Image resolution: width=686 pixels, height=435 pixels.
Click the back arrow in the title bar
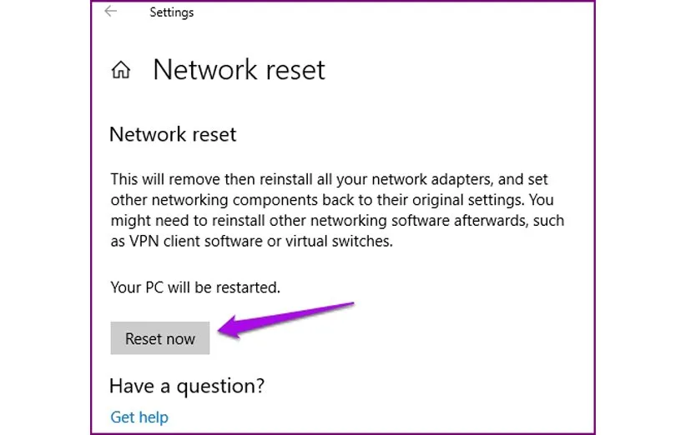110,12
